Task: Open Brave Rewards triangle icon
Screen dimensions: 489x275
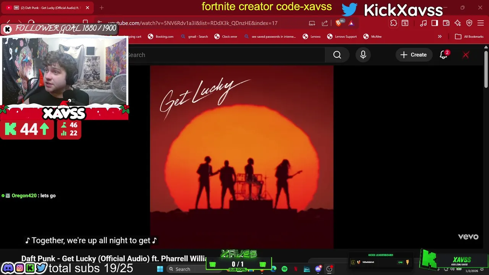Action: (351, 23)
